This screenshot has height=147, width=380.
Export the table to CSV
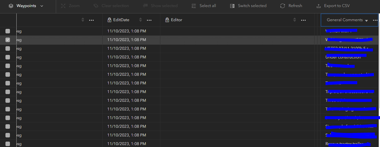pos(333,6)
